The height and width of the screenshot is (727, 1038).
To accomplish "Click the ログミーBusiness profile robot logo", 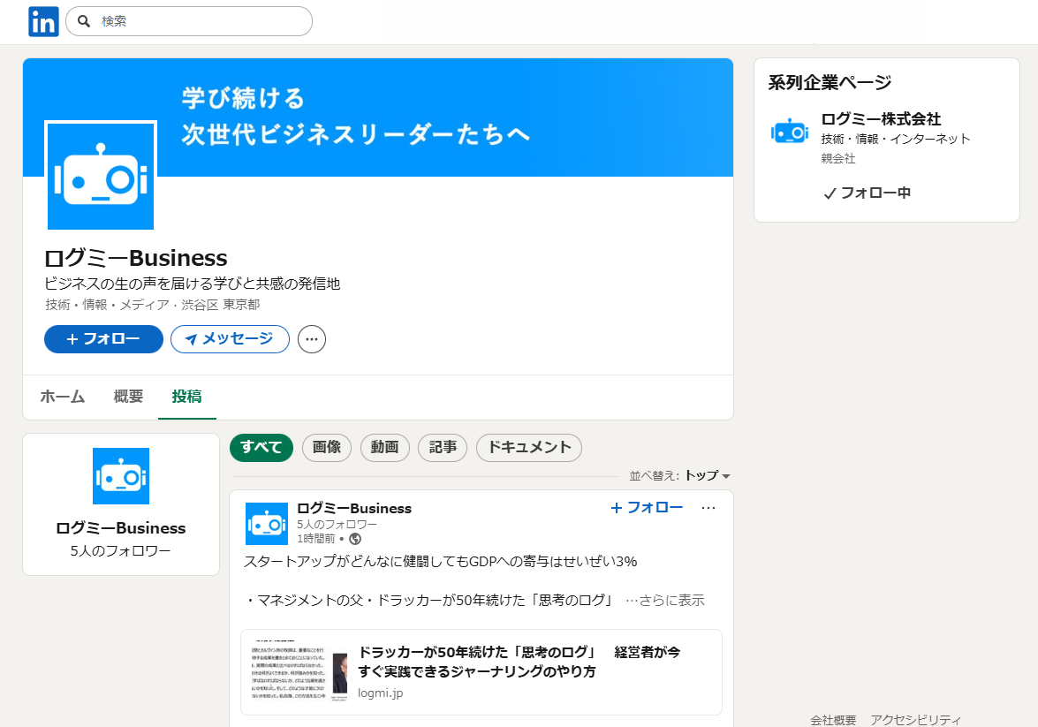I will [101, 176].
